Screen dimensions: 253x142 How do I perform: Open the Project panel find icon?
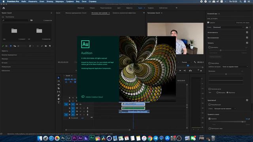point(42,46)
